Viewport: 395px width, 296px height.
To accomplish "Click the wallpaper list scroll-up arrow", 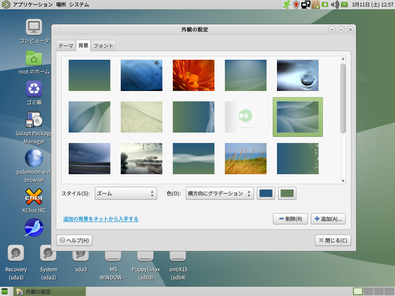I will pos(343,59).
